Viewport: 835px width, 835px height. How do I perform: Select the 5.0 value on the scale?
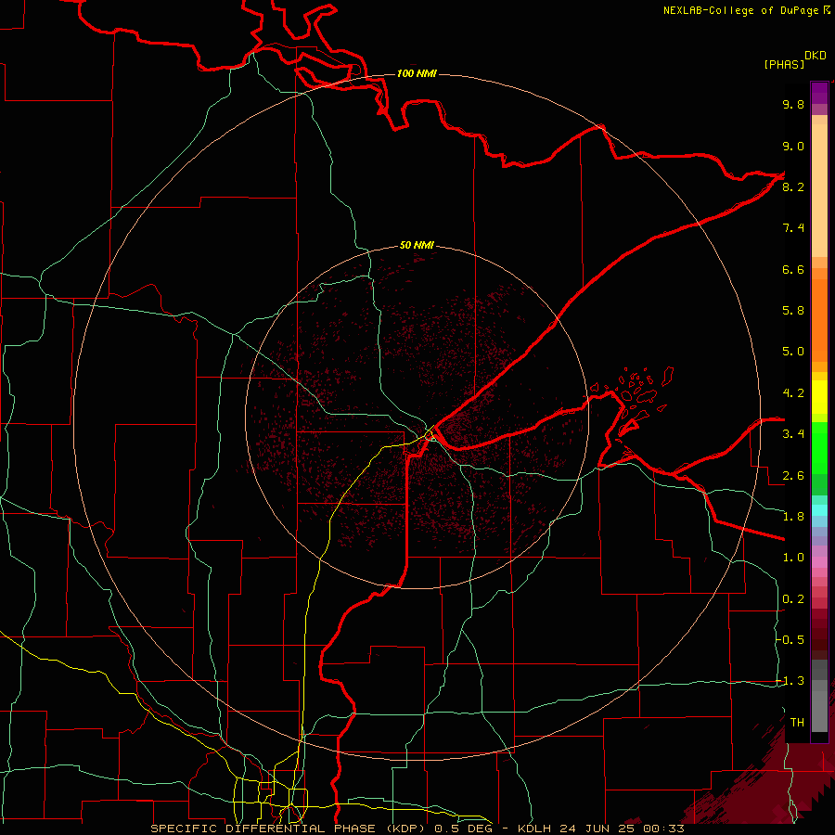click(793, 352)
